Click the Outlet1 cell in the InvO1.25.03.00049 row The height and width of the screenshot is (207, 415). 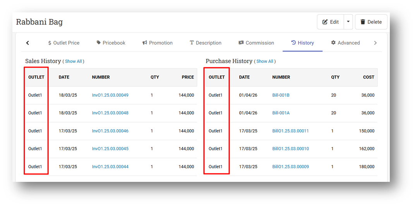pyautogui.click(x=35, y=95)
